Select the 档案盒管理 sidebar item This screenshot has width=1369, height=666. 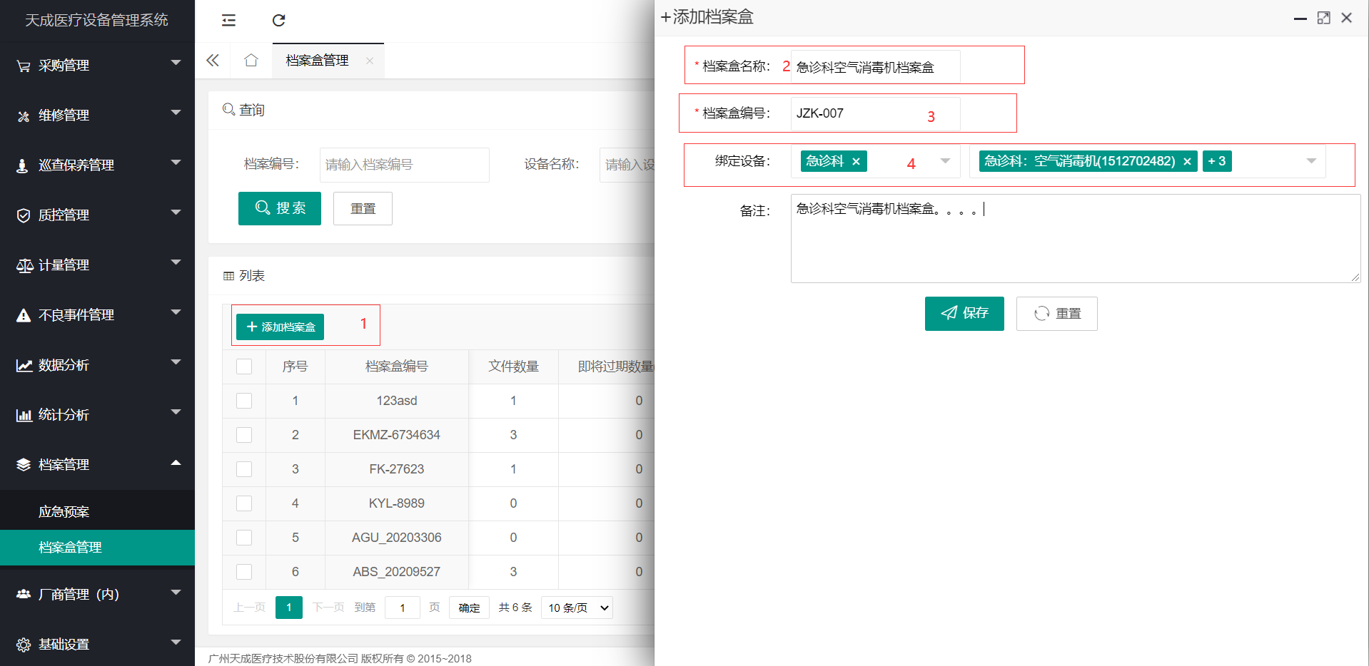(97, 548)
